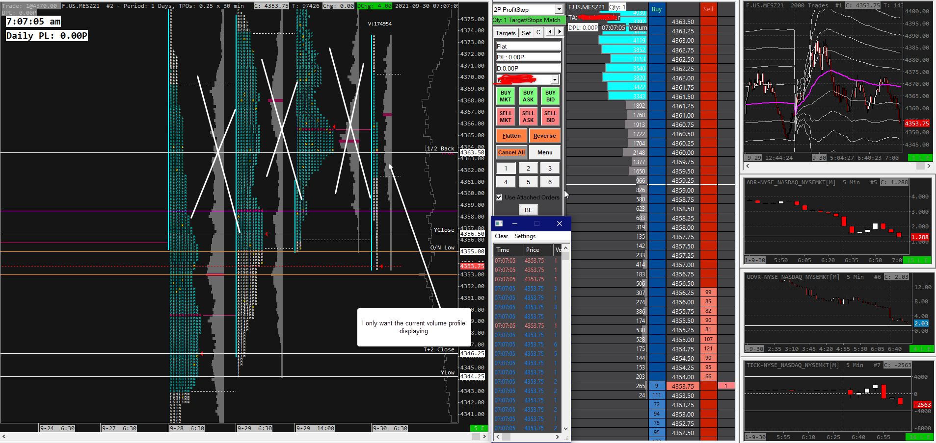Click the main TPO chart scrollbar right arrow

coord(484,436)
